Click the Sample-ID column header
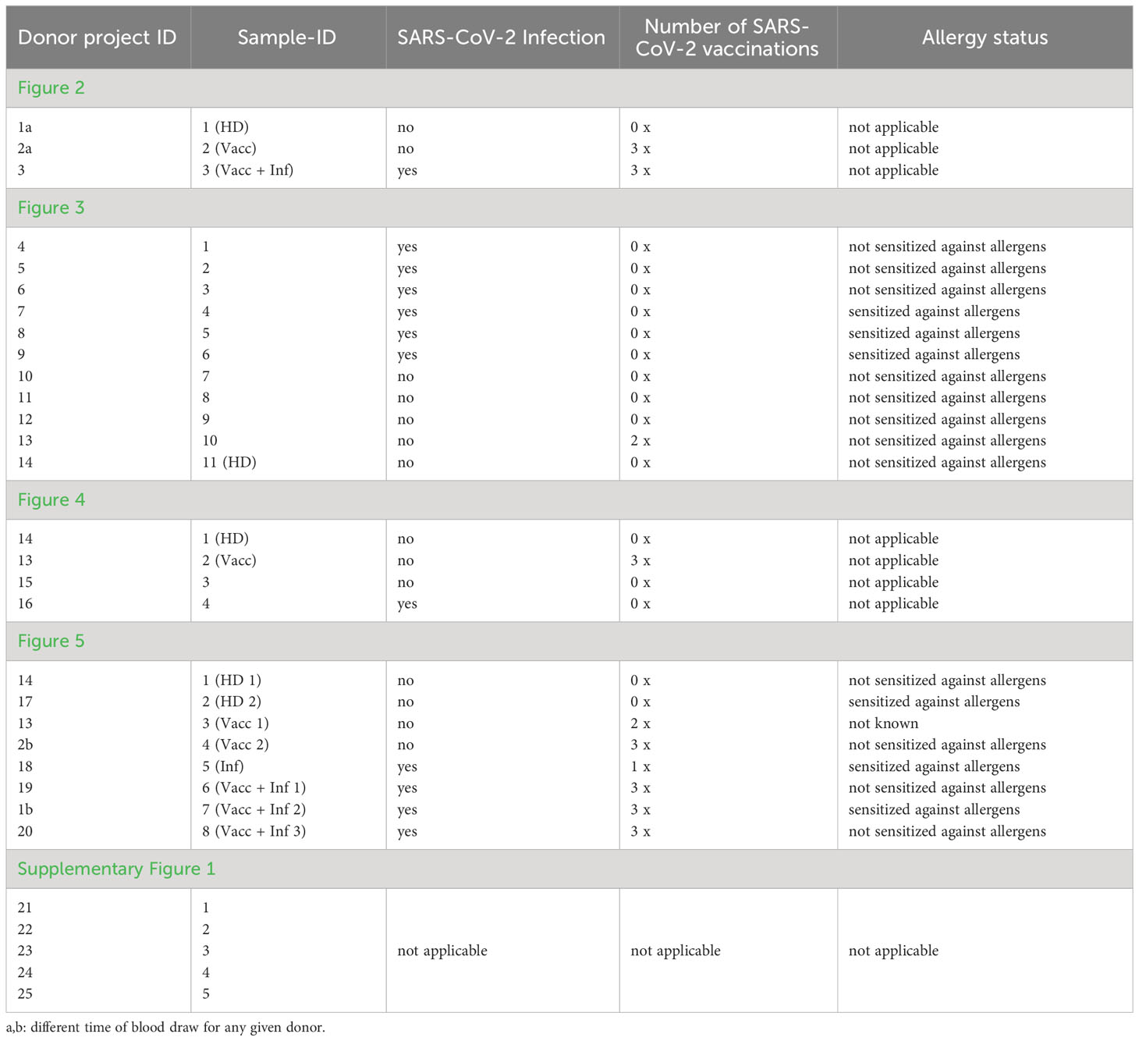This screenshot has width=1139, height=1041. pos(287,37)
